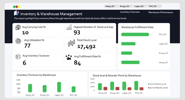Click the Stock out Gap value 93
Image resolution: width=185 pixels, height=100 pixels.
tap(77, 33)
